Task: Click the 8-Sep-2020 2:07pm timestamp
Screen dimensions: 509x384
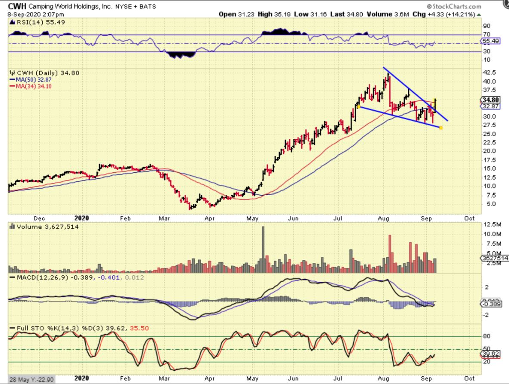Action: click(x=36, y=15)
